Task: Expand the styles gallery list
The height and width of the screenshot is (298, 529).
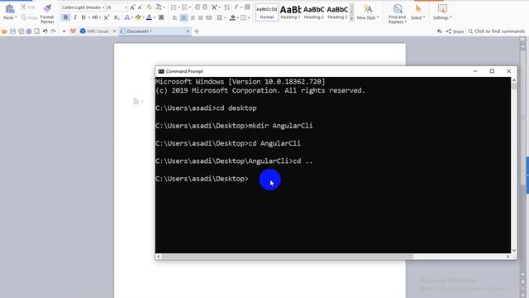Action: [351, 18]
